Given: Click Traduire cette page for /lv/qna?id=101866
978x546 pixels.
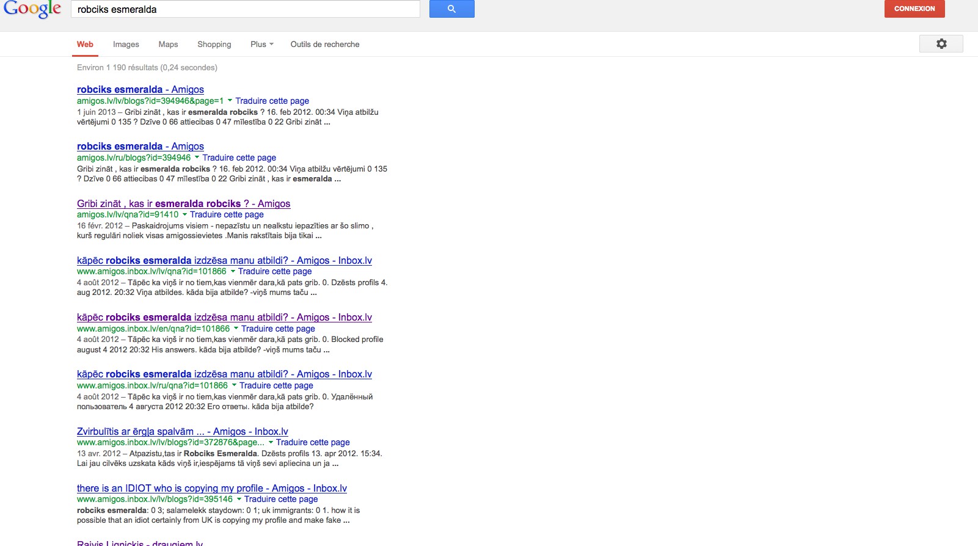Looking at the screenshot, I should tap(275, 271).
